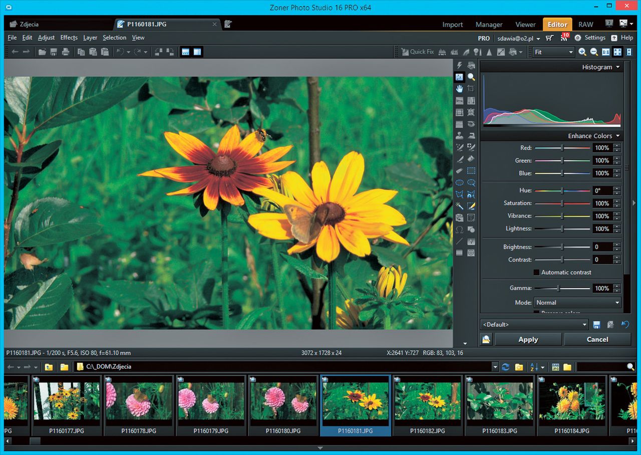The image size is (641, 455).
Task: Select the Eraser tool
Action: pos(459,171)
